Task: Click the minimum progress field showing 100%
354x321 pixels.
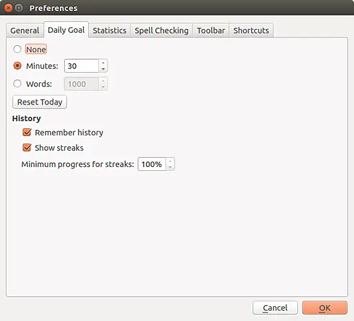Action: (x=152, y=164)
